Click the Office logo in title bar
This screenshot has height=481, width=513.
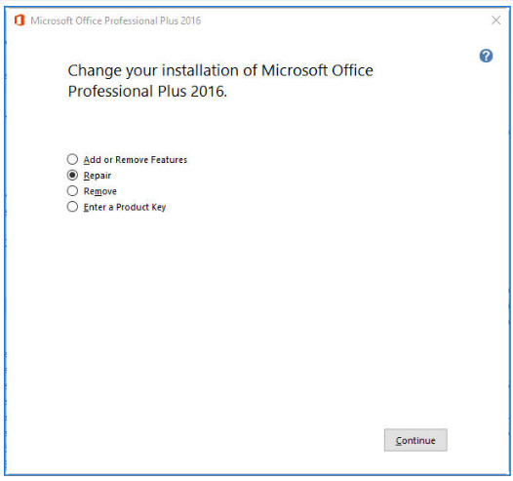(x=20, y=20)
